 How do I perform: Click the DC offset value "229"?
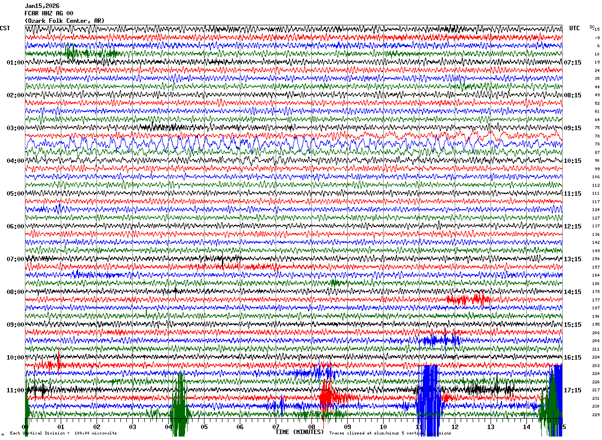click(596, 415)
